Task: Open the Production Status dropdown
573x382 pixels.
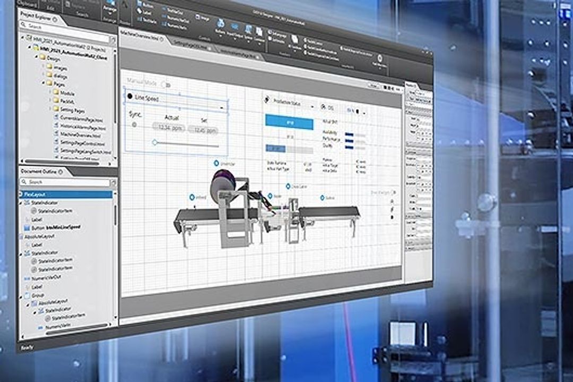Action: click(x=312, y=107)
